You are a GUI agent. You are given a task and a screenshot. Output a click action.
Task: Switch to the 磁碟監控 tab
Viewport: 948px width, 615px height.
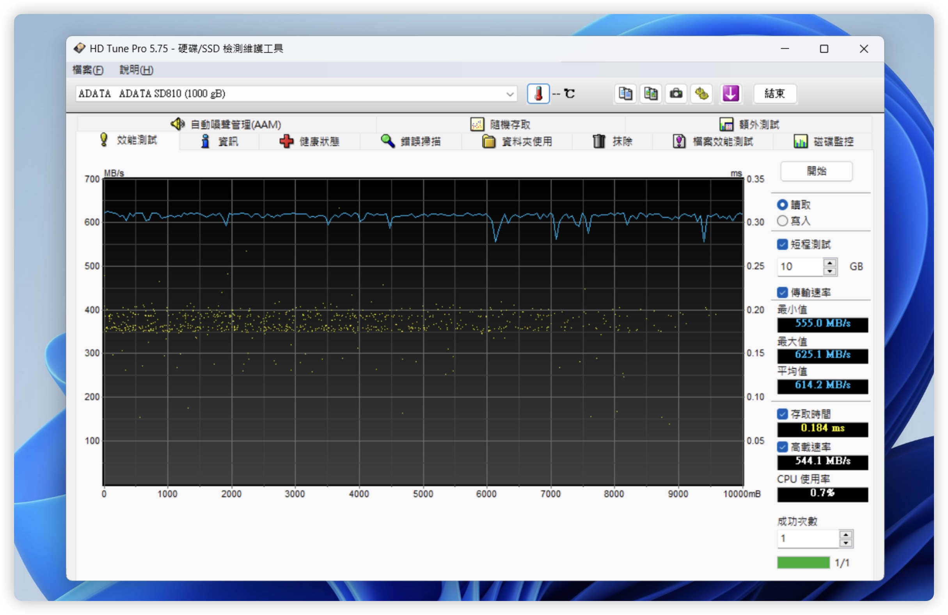pos(823,141)
